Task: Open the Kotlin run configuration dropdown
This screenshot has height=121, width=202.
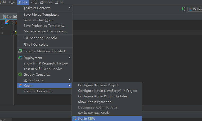Action: pos(195,9)
